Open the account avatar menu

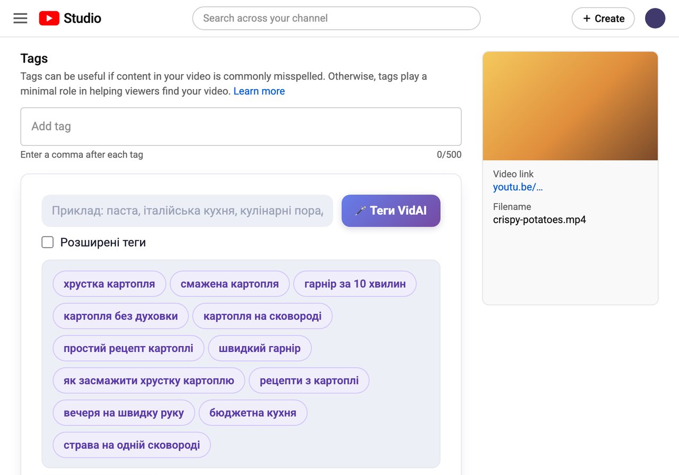click(x=655, y=19)
